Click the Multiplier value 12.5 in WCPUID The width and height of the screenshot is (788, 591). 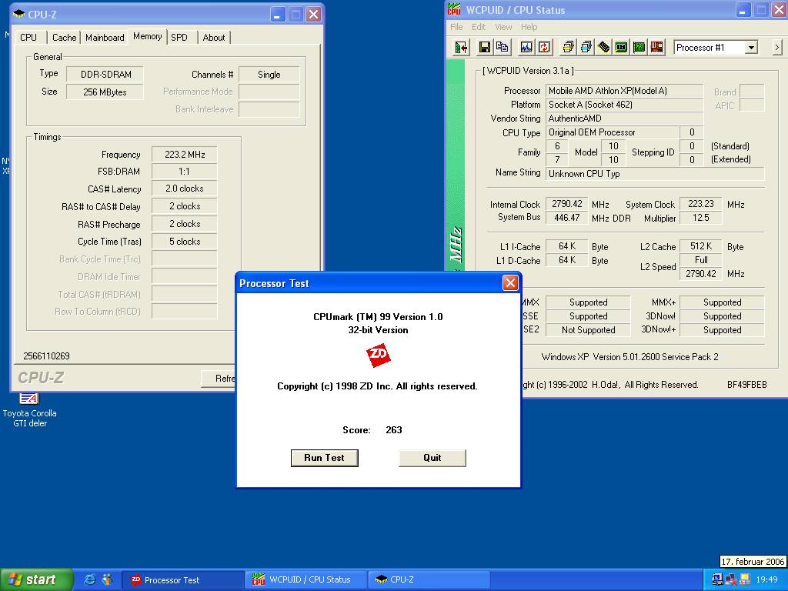(700, 218)
